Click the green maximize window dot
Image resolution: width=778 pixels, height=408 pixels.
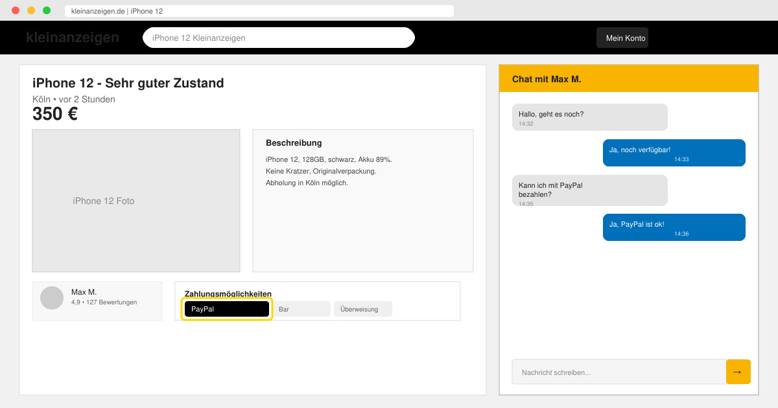(47, 10)
